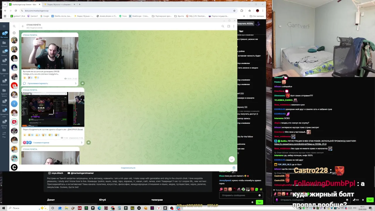Viewport: 375px width, 211px height.
Task: Select the Чатики folder
Action: [x=4, y=62]
